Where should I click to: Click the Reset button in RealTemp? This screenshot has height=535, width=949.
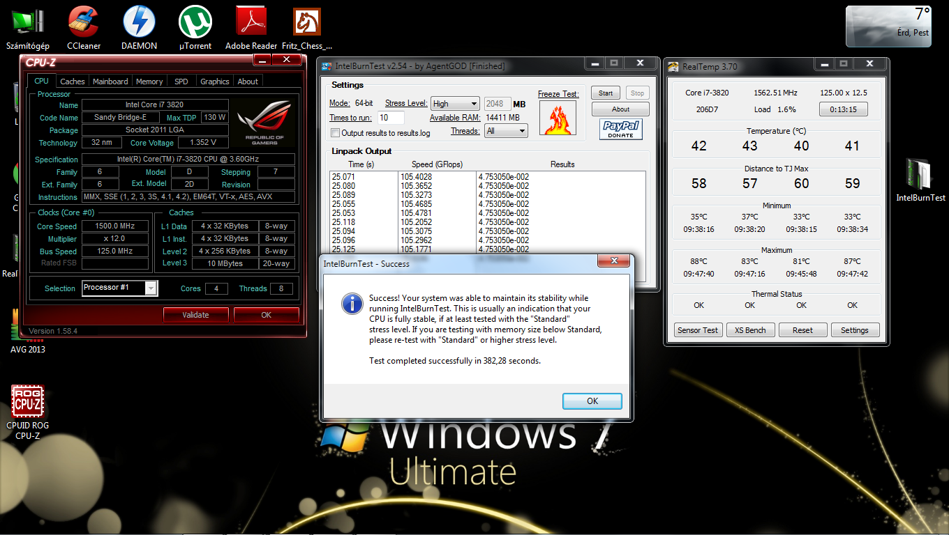pos(802,330)
